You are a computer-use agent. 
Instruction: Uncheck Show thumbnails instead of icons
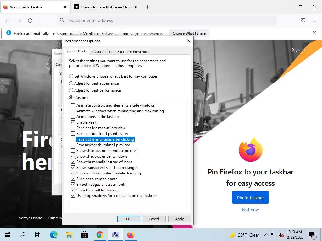73,162
